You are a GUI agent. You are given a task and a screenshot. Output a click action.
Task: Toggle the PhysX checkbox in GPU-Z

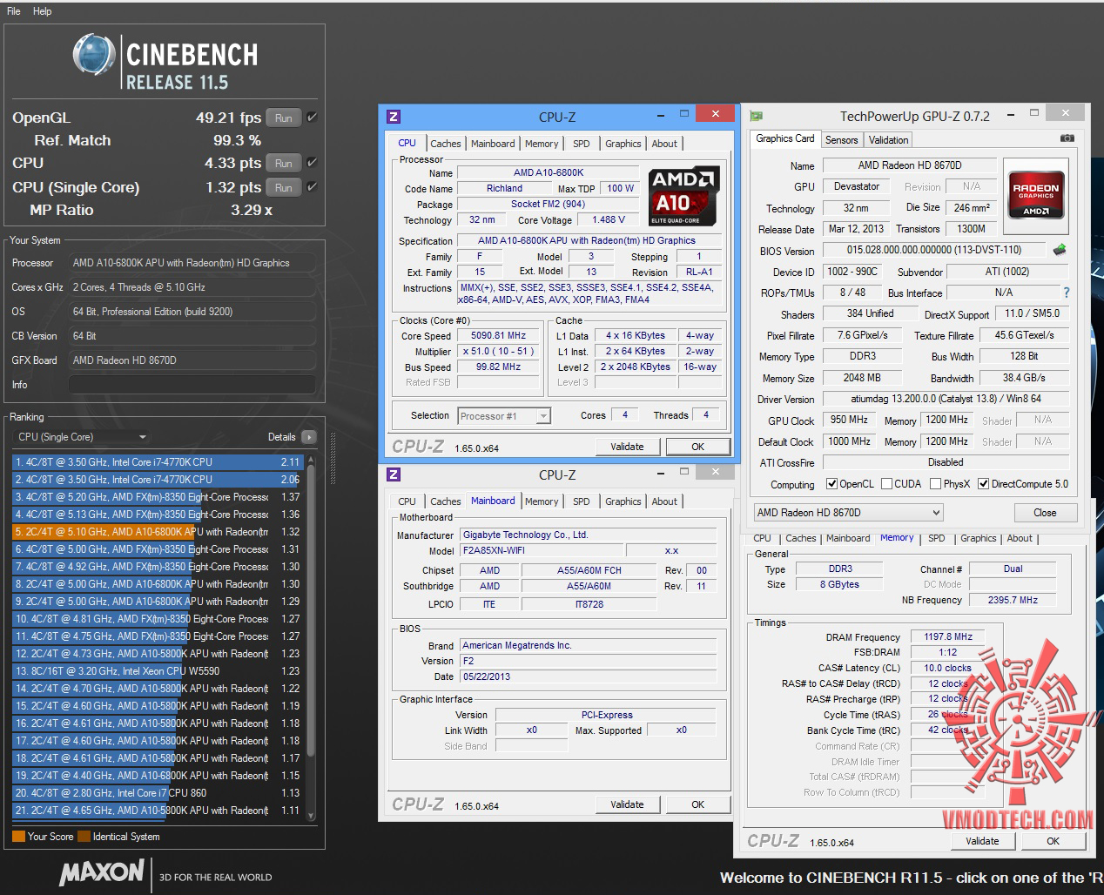tap(935, 484)
